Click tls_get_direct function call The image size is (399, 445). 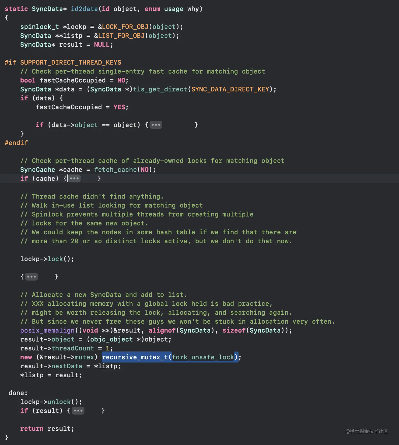(160, 89)
